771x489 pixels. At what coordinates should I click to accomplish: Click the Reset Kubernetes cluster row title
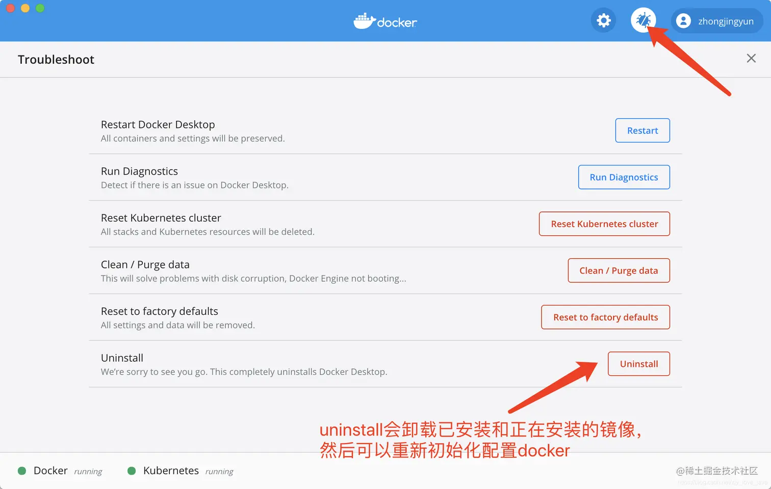point(161,218)
